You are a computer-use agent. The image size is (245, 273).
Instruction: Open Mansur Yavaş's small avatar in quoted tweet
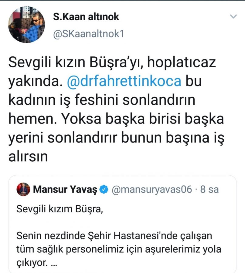23,189
